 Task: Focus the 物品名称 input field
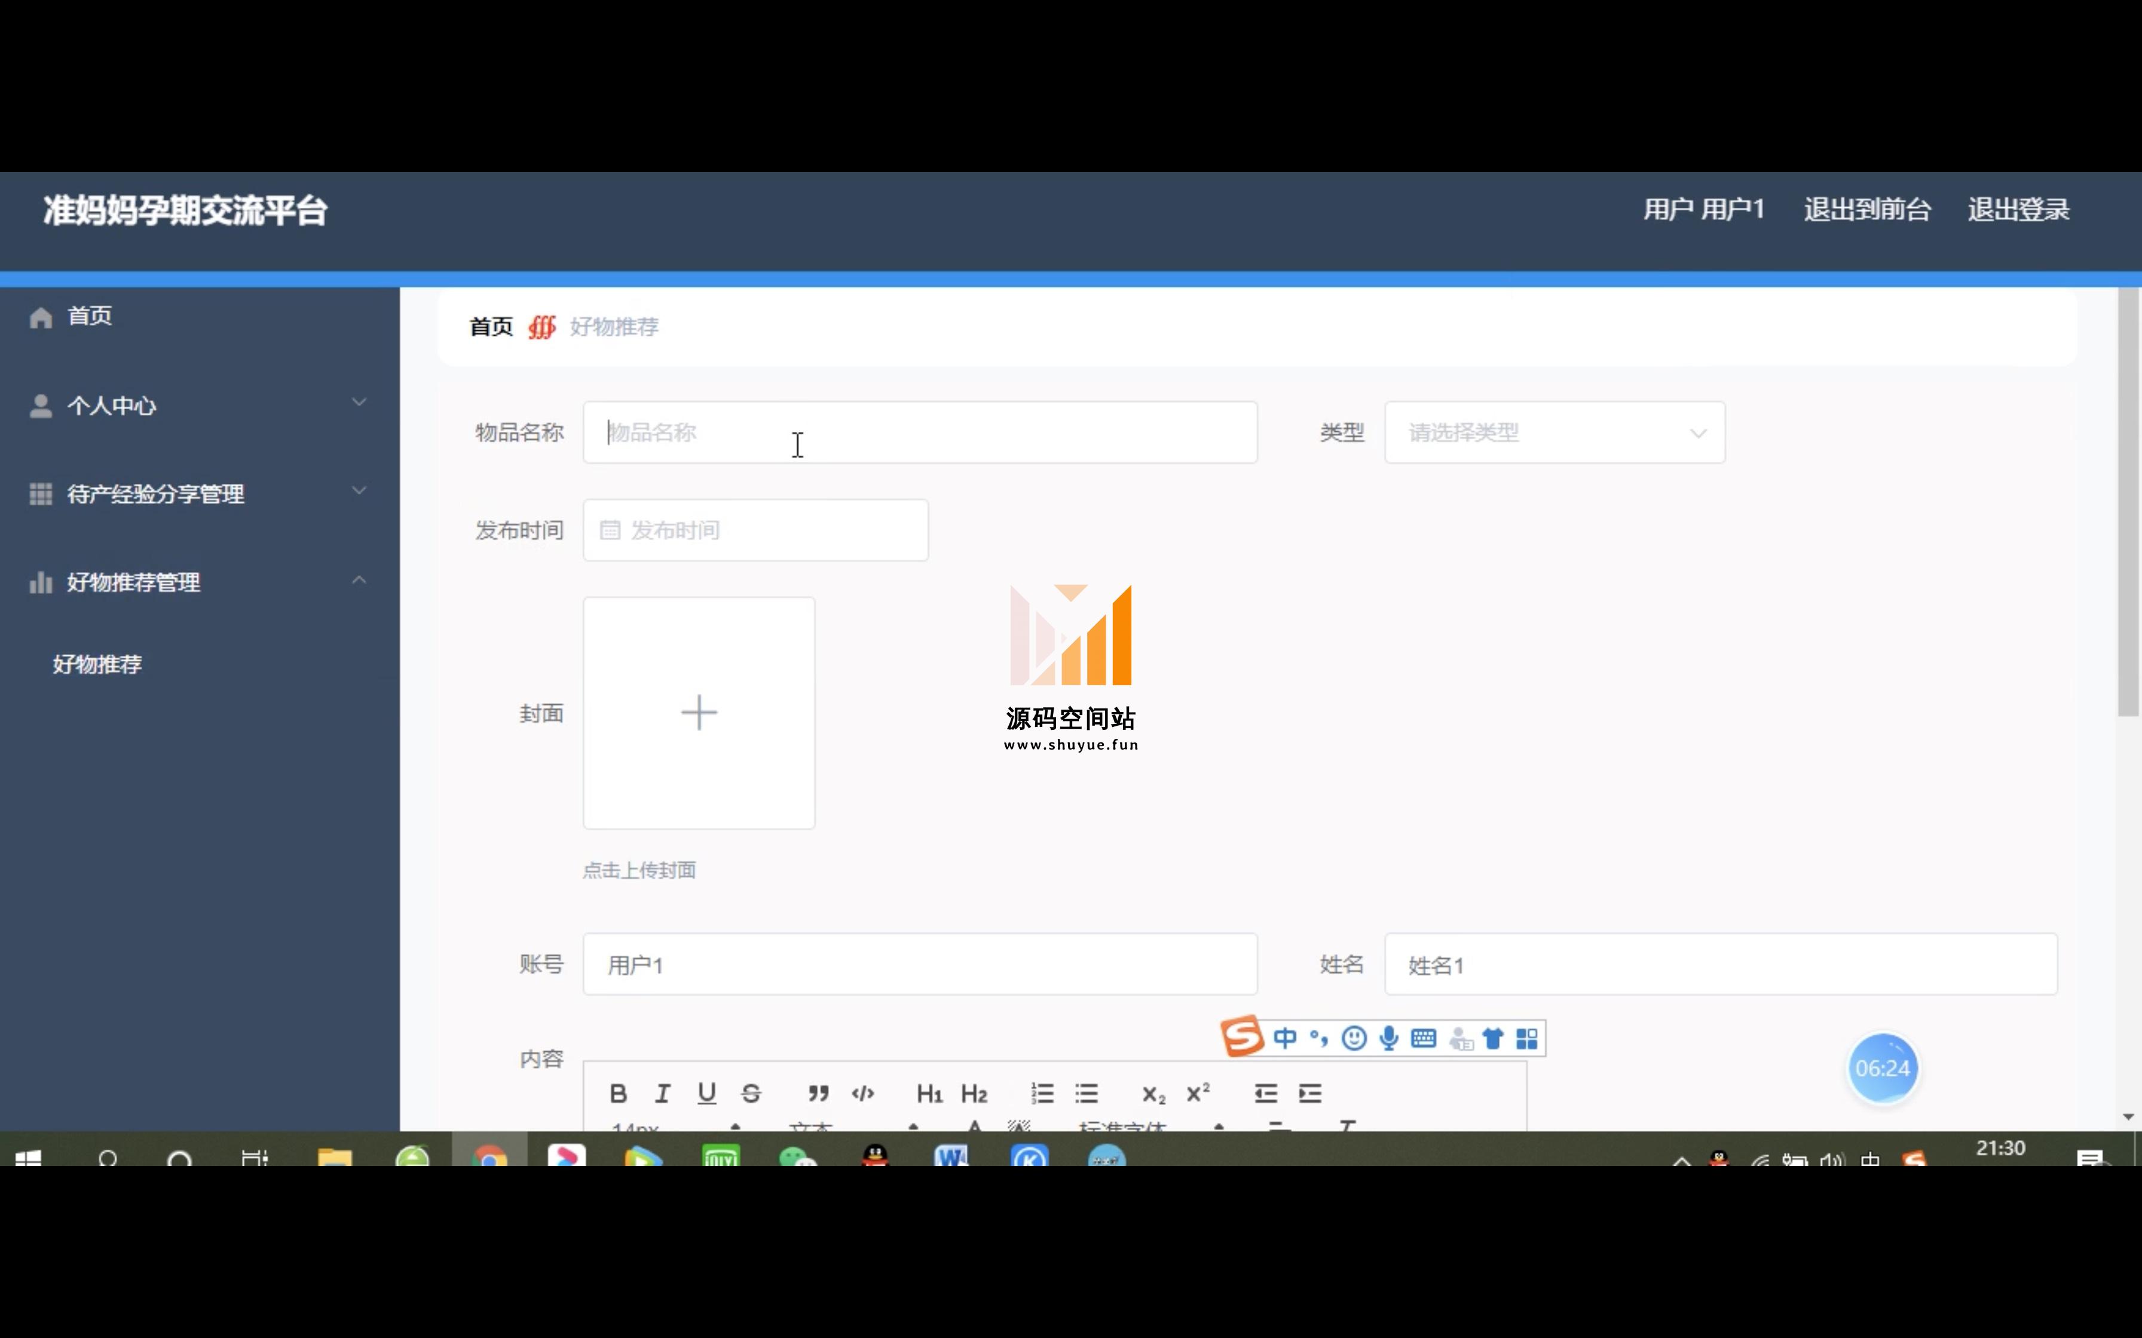pos(920,432)
